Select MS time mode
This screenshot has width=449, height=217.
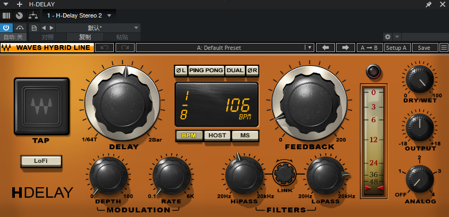coord(245,135)
